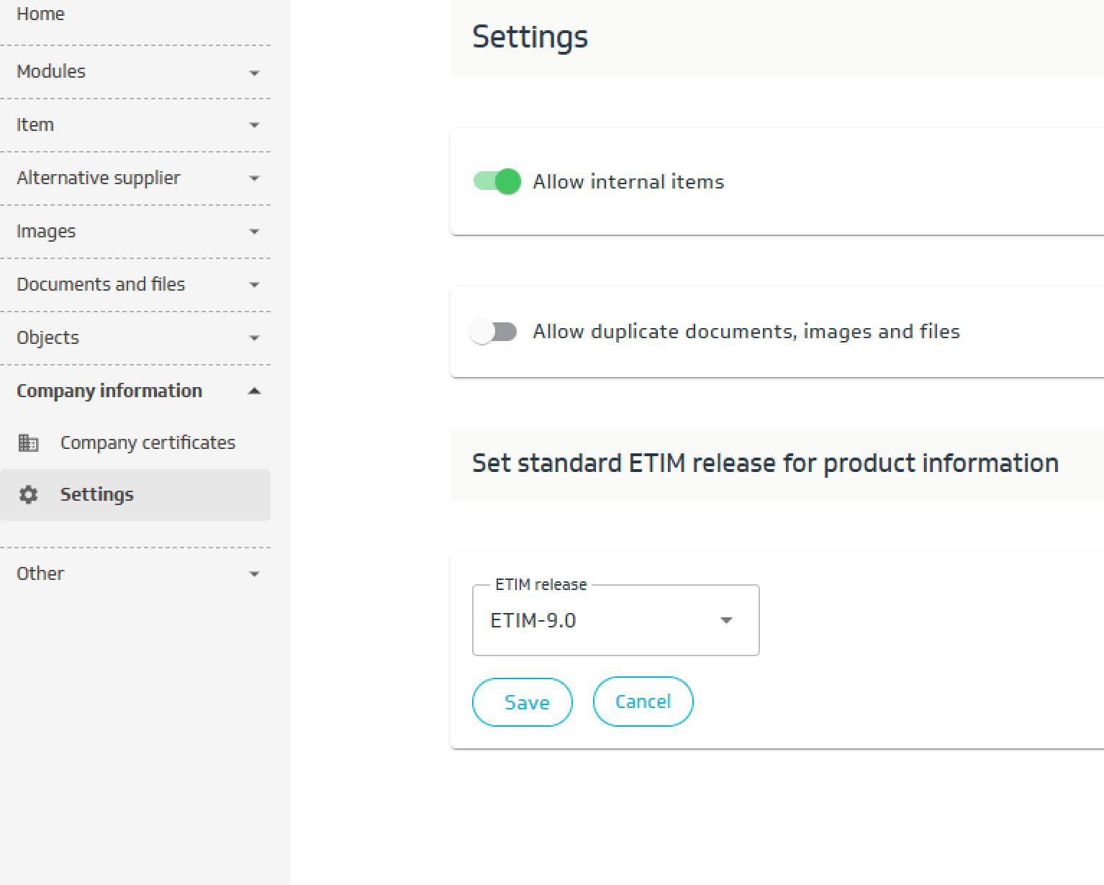Expand the Modules menu arrow
Viewport: 1104px width, 885px height.
(x=254, y=73)
